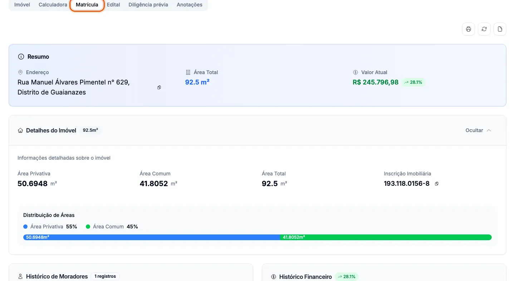Click the green Área Comum legend dot
Screen dimensions: 515x281
click(x=88, y=227)
